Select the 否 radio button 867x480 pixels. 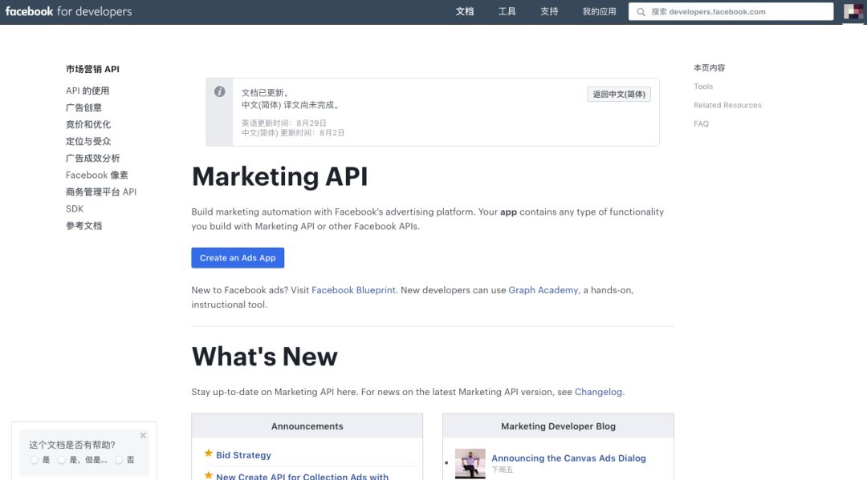click(119, 460)
